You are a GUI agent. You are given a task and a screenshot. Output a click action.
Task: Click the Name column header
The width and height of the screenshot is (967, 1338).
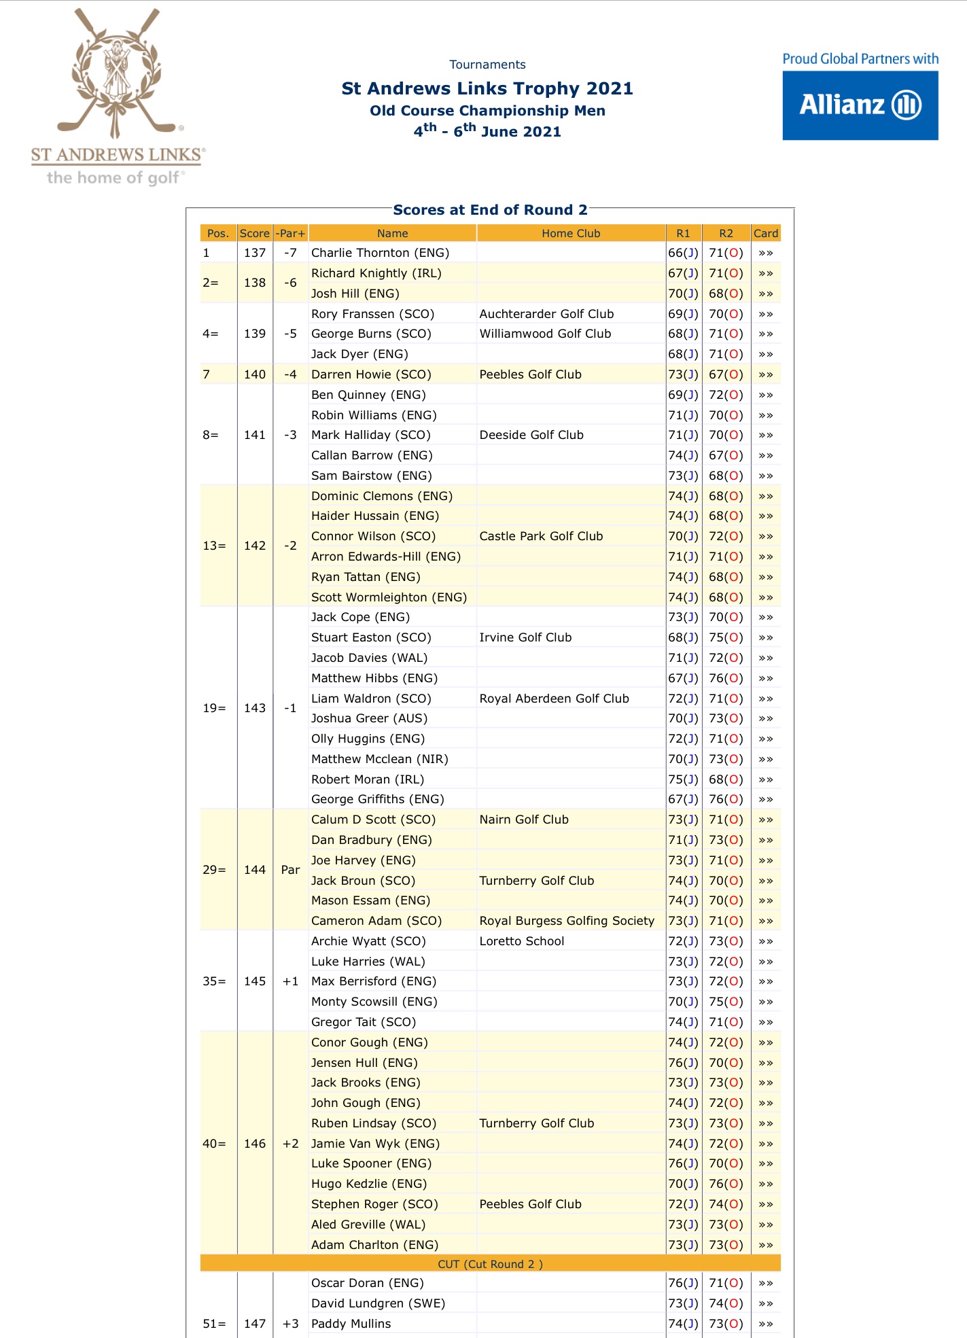(393, 233)
